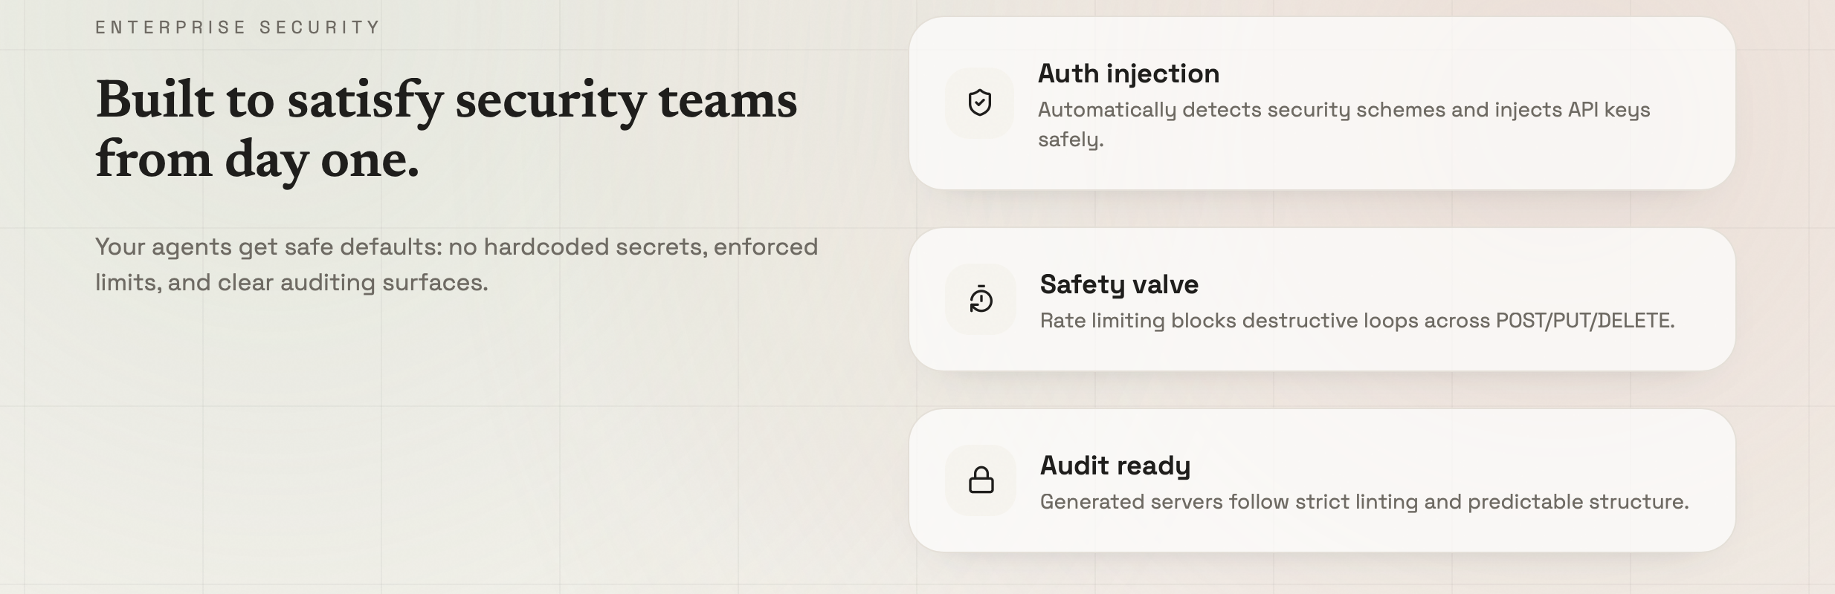Click the POST/PUT/DELETE text
The height and width of the screenshot is (594, 1835).
[x=1585, y=321]
